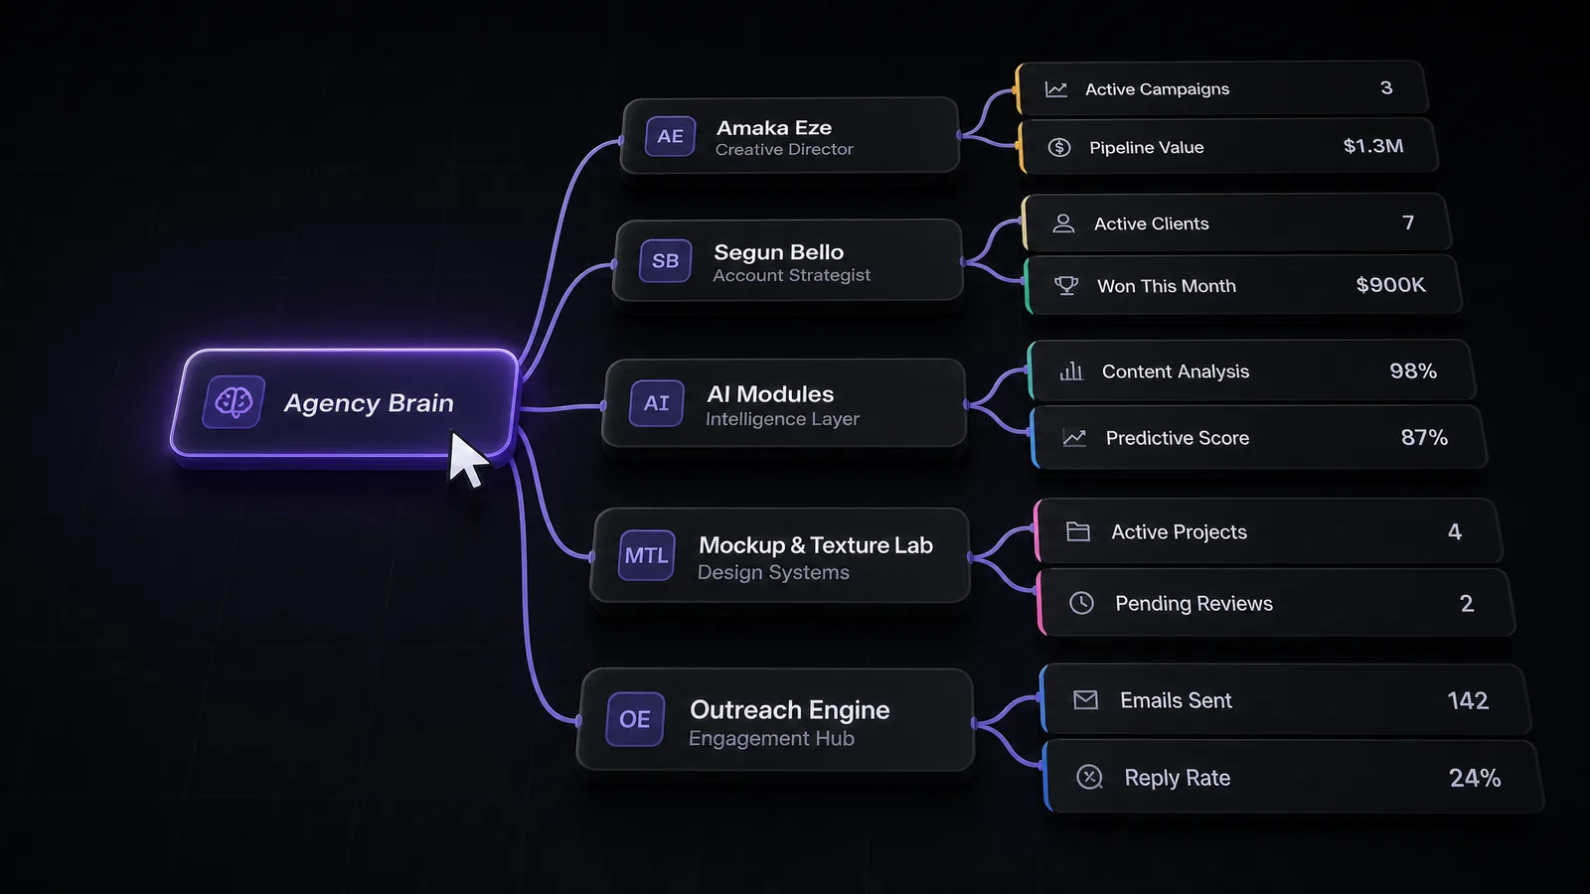Click the Account Strategist subtitle
The height and width of the screenshot is (894, 1590).
[792, 275]
